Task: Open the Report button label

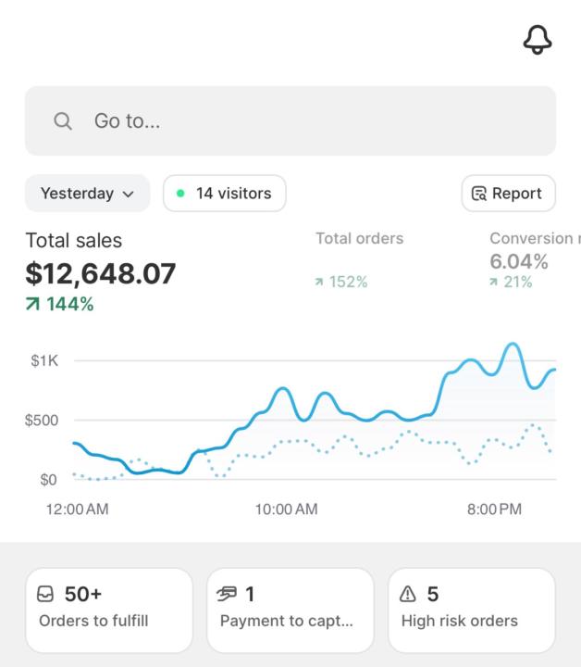Action: pos(516,194)
